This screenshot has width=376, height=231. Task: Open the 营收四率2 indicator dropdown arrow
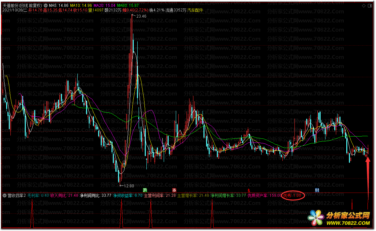[4, 195]
